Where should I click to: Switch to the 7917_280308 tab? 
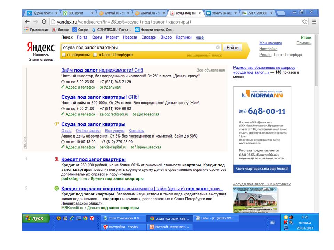pyautogui.click(x=257, y=13)
